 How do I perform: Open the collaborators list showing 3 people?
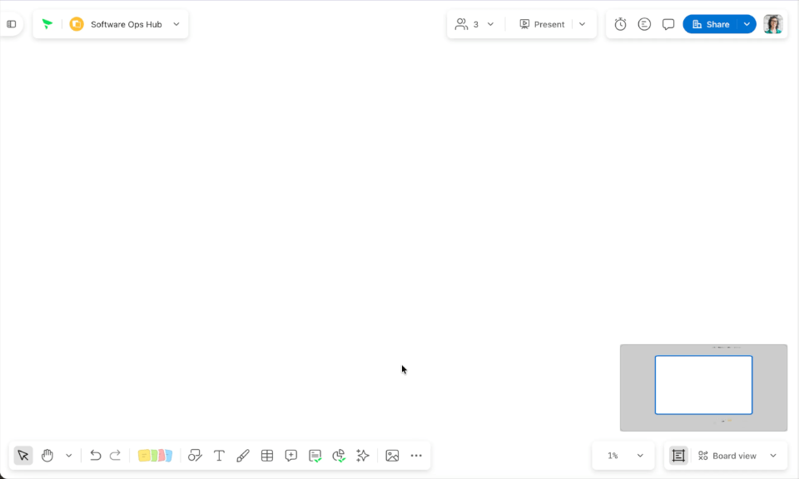point(467,24)
